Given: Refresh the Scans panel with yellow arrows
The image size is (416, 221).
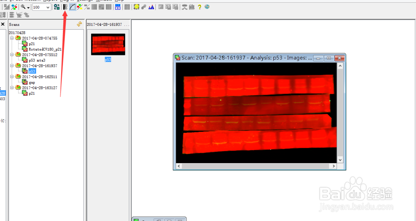Looking at the screenshot, I should coord(79,24).
